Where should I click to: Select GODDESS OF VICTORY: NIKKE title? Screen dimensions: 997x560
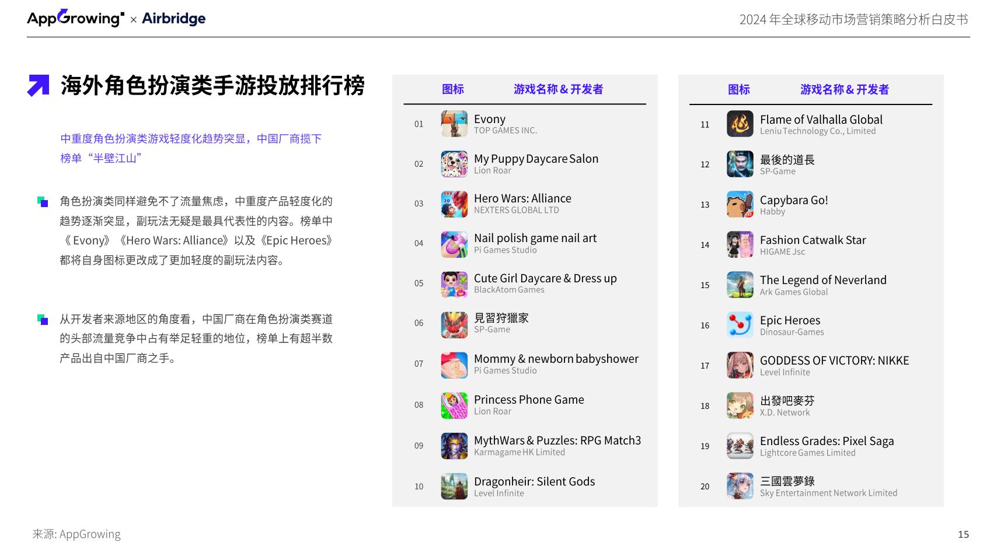pyautogui.click(x=835, y=360)
